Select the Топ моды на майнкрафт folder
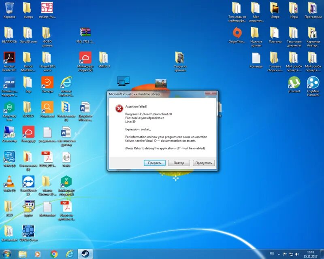The image size is (324, 259). coord(237,12)
